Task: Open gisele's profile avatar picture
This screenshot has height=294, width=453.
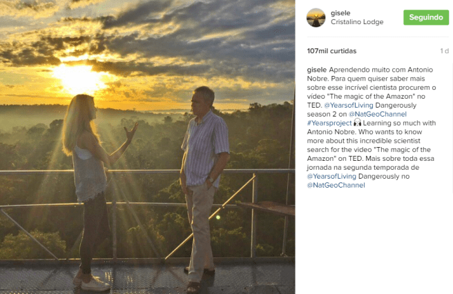Action: (316, 18)
